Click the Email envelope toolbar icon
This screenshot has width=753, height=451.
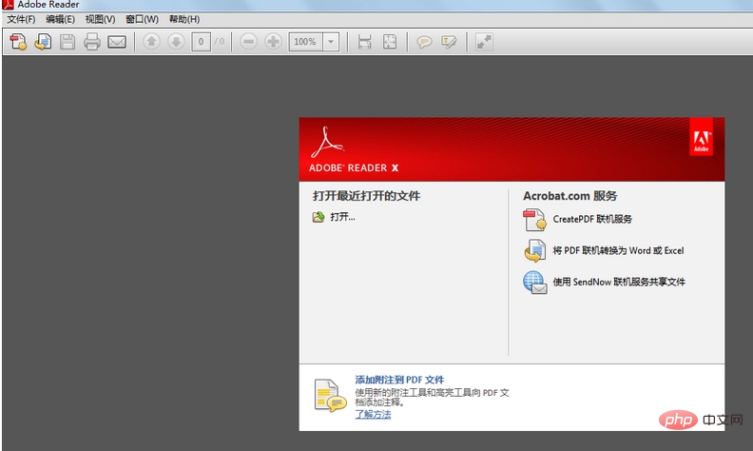click(117, 42)
